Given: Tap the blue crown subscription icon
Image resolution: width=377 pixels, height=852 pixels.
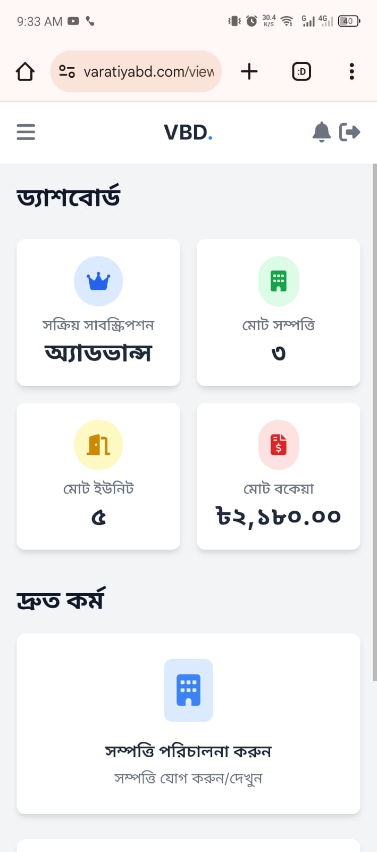Looking at the screenshot, I should 98,281.
